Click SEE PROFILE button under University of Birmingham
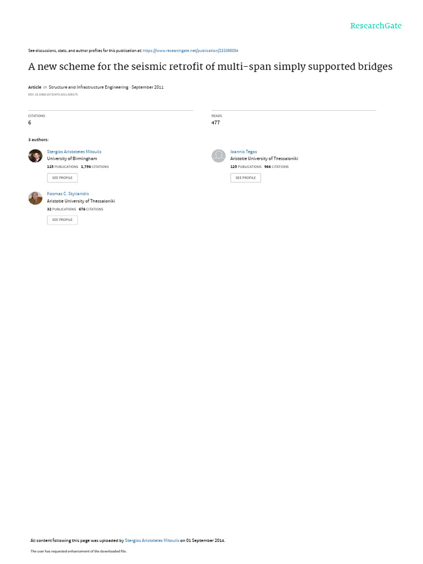423x564 pixels. tap(62, 178)
